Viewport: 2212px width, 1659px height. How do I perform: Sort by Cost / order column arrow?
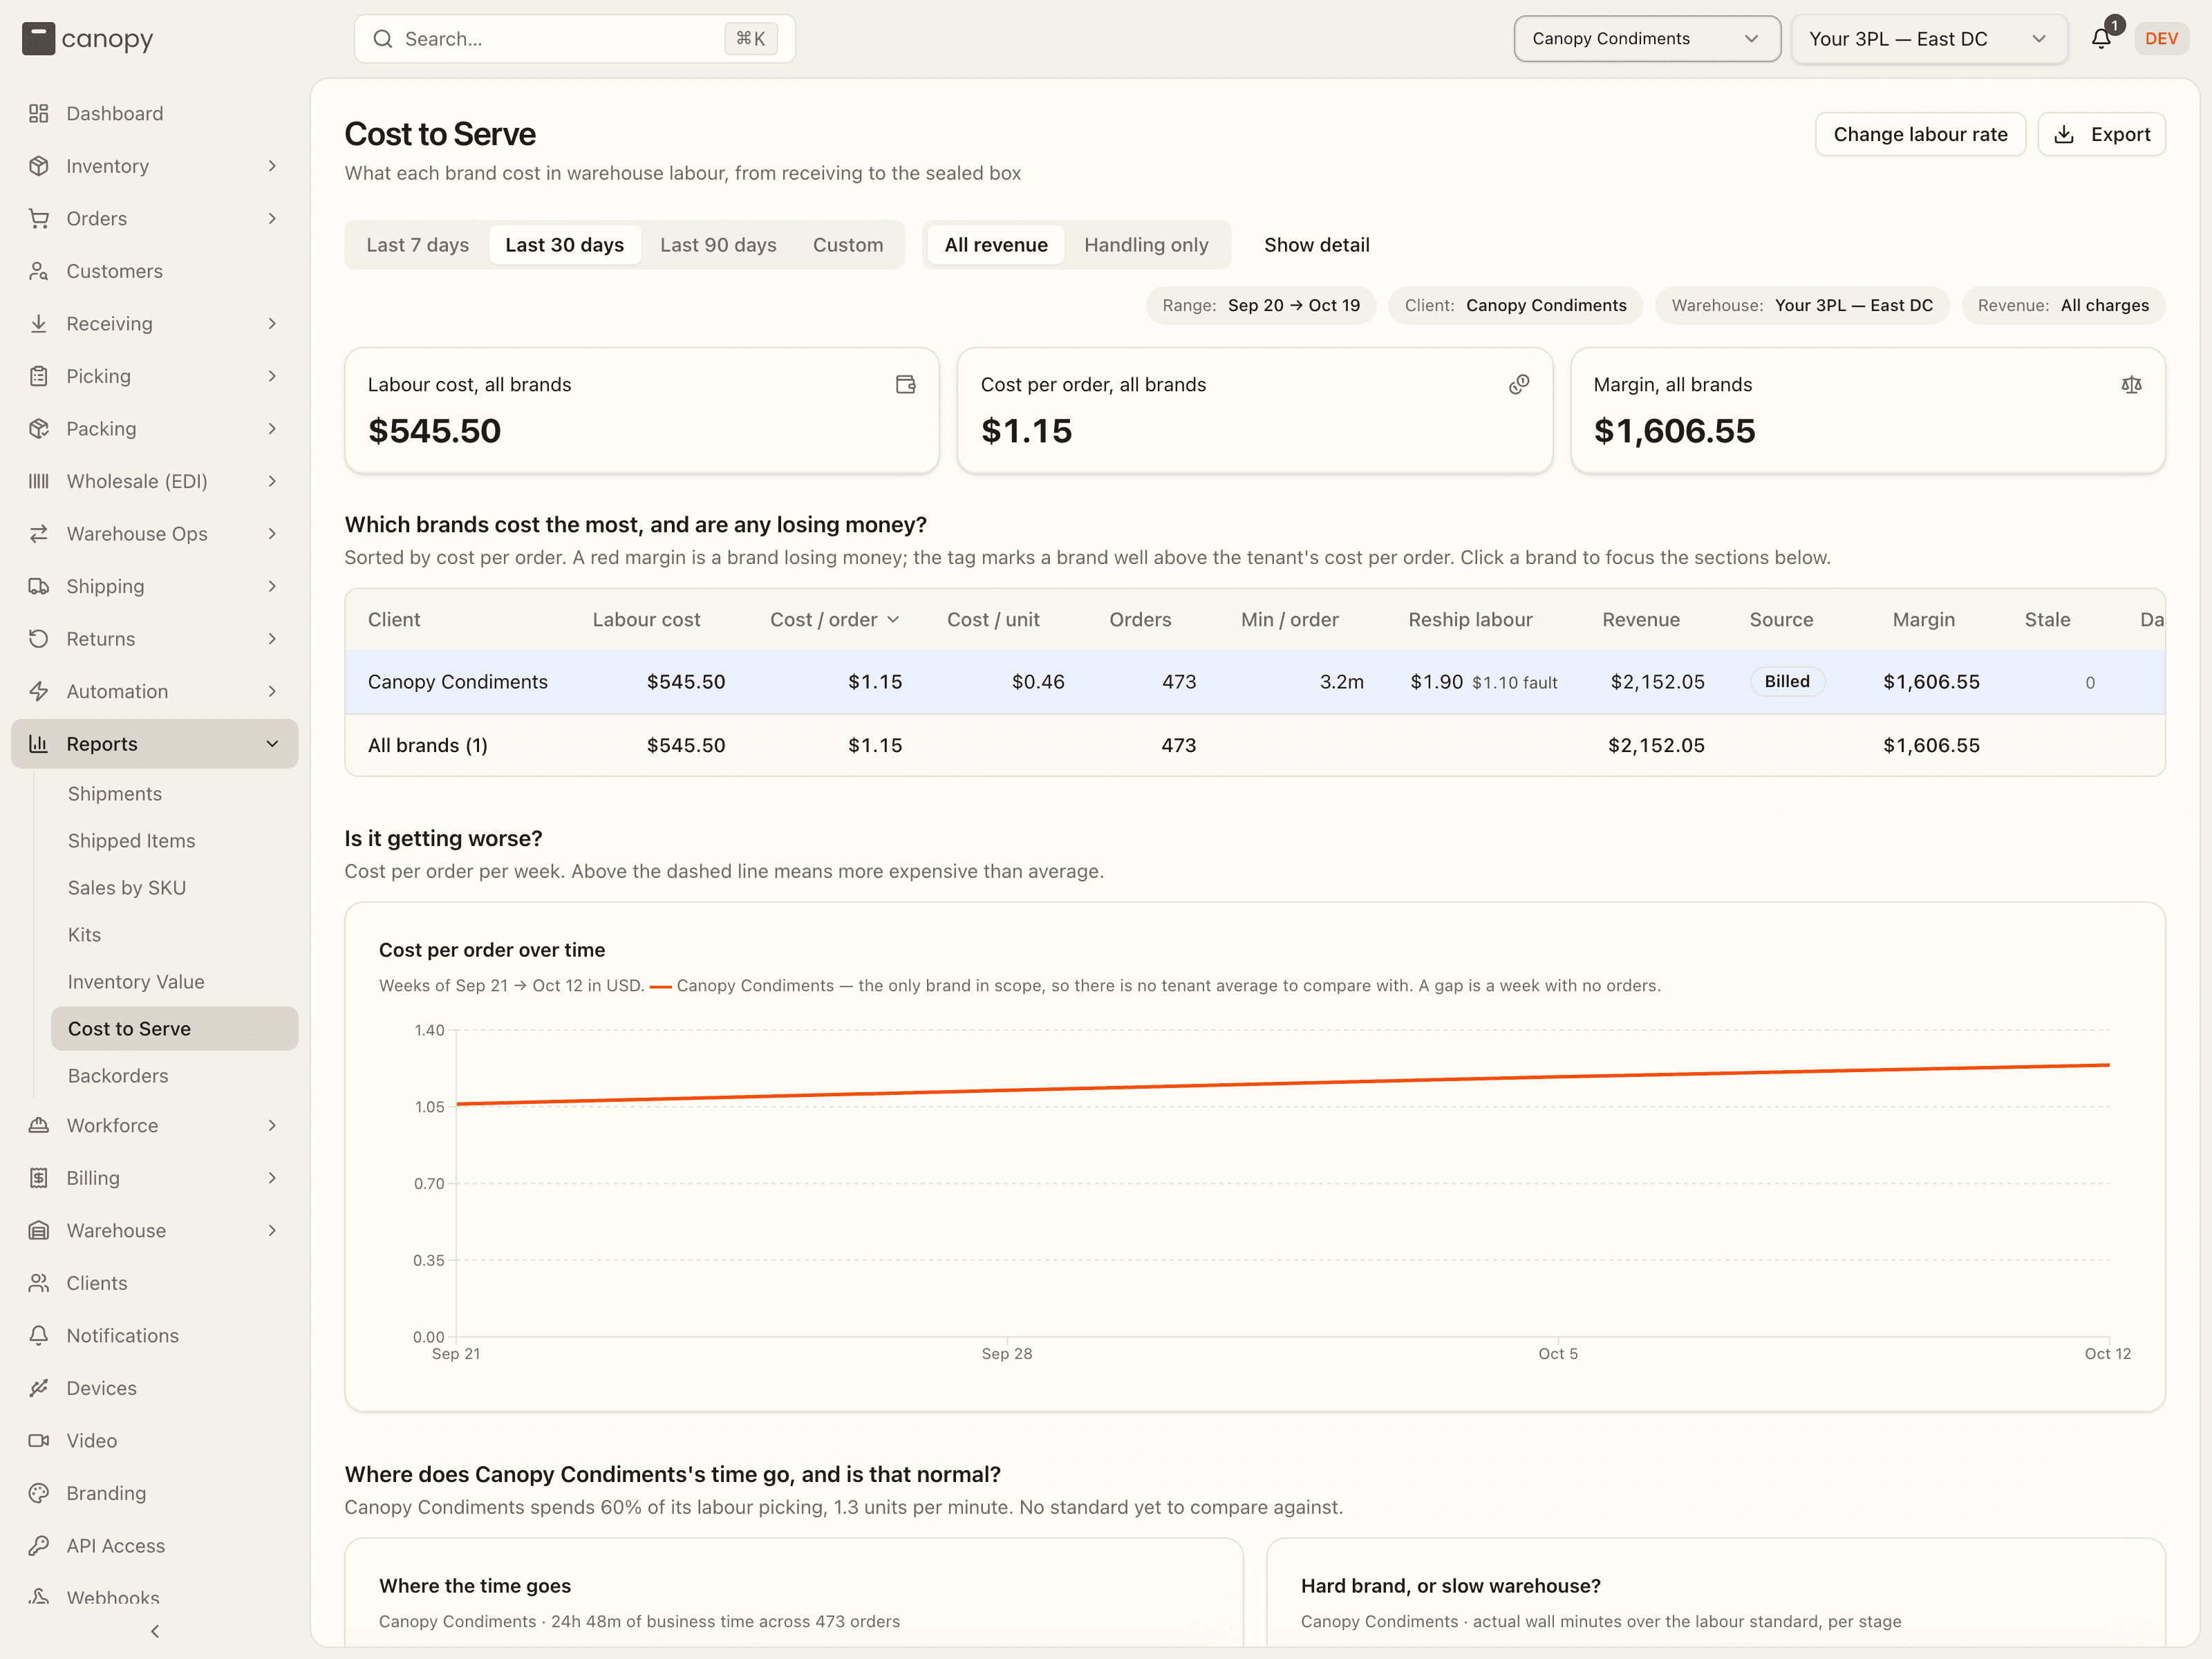893,620
